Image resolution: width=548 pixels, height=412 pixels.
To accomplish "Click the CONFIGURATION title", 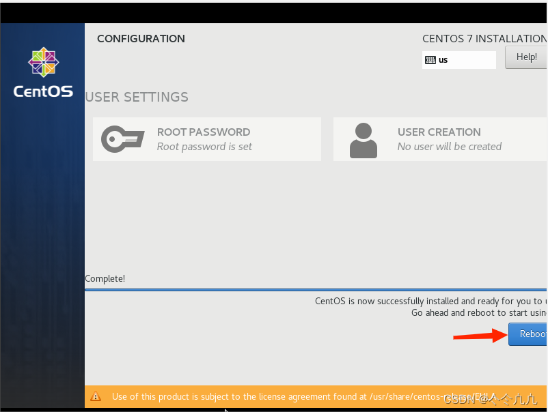I will click(141, 38).
